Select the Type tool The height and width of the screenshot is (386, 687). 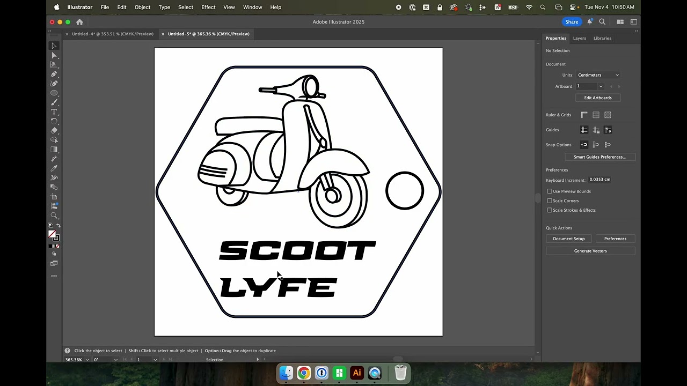[54, 112]
